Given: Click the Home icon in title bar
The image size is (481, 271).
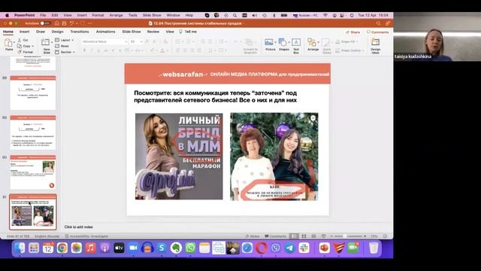Looking at the screenshot, I should (x=57, y=23).
